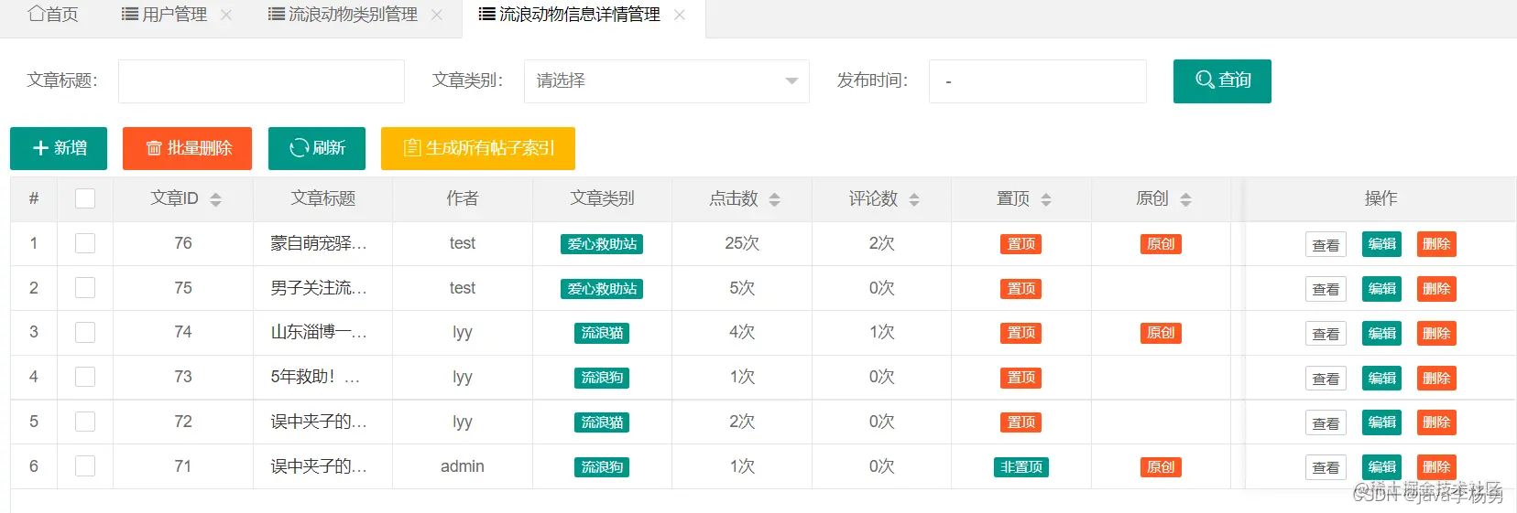The image size is (1517, 513).
Task: Click the 查询 search button
Action: tap(1222, 81)
